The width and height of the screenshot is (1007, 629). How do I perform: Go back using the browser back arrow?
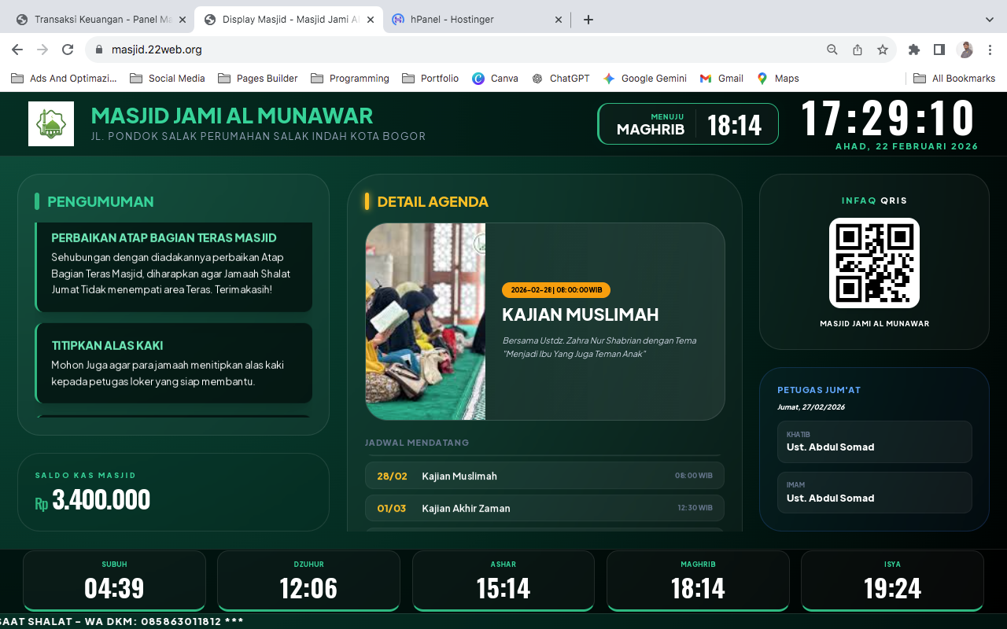[x=17, y=50]
